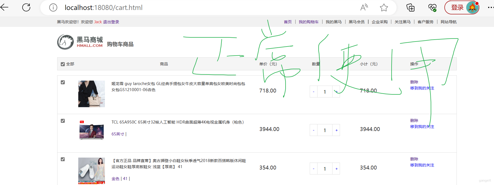Screen dimensions: 494x185
Task: Add this page to favorites with star
Action: point(384,7)
